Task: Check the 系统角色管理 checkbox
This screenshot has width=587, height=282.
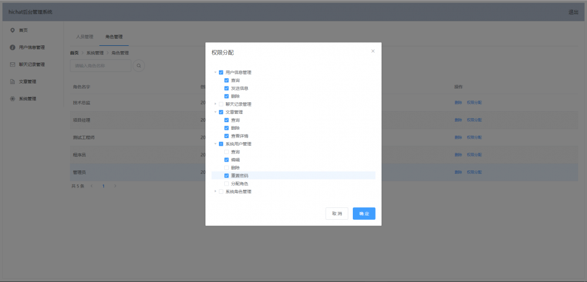Action: [x=221, y=192]
